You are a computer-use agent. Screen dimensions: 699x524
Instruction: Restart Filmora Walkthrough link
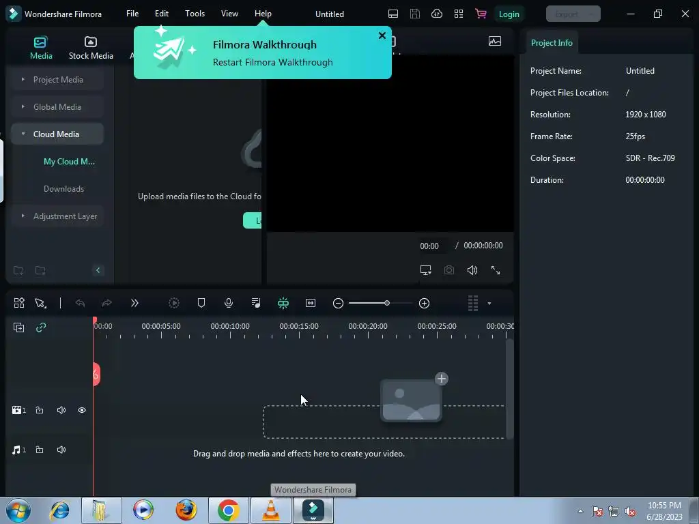click(272, 62)
